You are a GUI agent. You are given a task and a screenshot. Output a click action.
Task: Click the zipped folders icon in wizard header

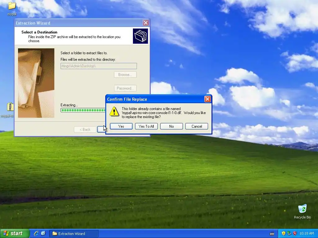point(140,36)
